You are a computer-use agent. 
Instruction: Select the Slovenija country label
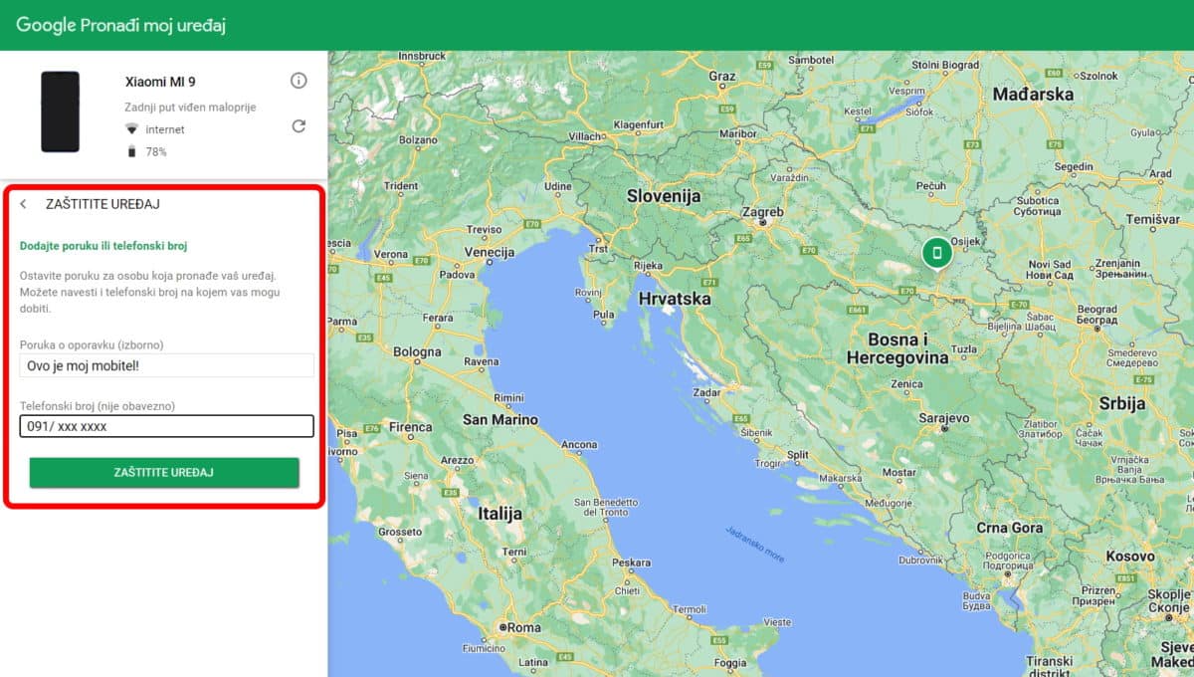pos(662,195)
